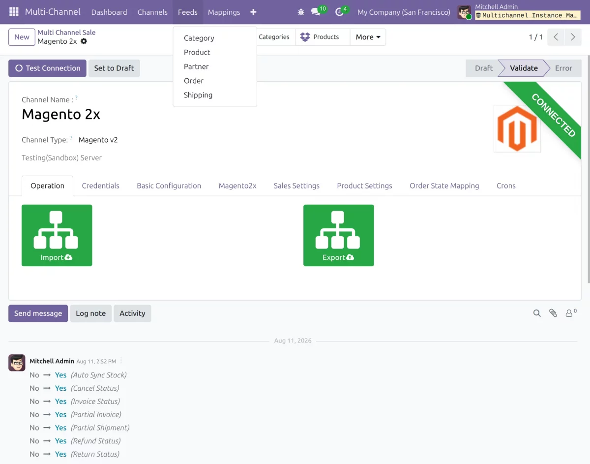Screen dimensions: 590x464
Task: Open the Dashboard menu
Action: click(x=109, y=12)
